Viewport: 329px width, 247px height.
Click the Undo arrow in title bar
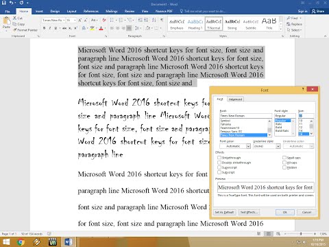(11, 3)
